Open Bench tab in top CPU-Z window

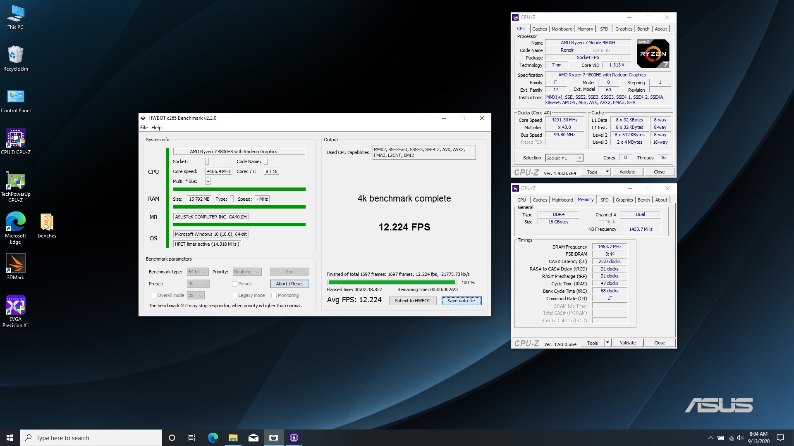643,29
